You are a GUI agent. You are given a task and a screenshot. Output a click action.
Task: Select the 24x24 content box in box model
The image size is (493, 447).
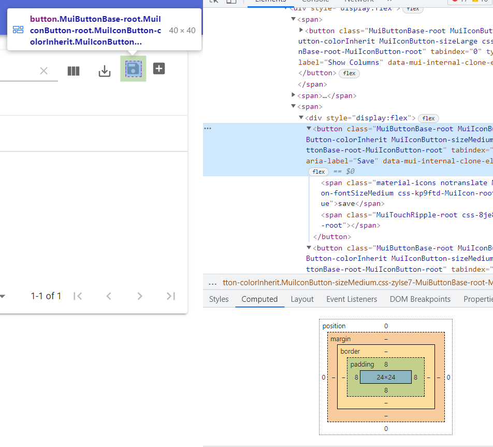[x=385, y=377]
